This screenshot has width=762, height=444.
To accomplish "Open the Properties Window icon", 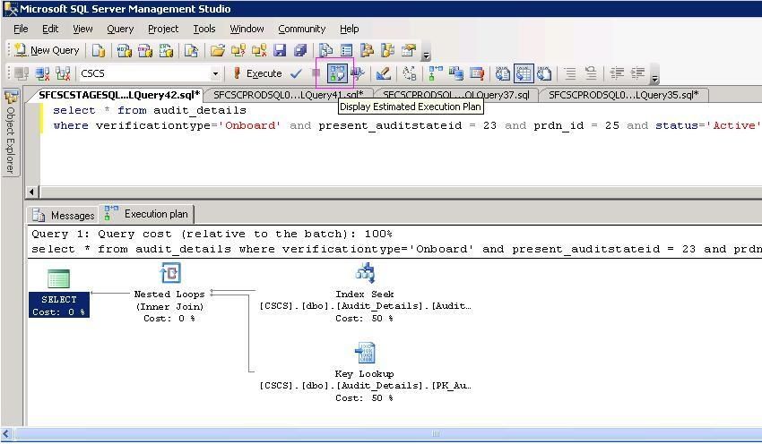I will pos(409,50).
